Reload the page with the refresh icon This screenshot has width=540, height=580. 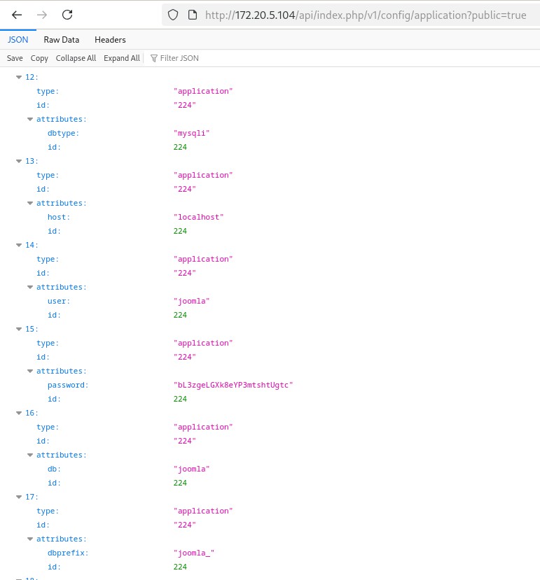[x=67, y=15]
